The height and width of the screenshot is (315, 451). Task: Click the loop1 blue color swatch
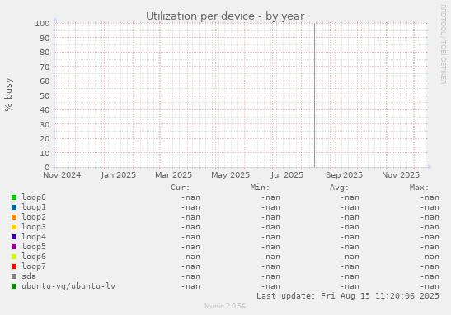pyautogui.click(x=14, y=207)
